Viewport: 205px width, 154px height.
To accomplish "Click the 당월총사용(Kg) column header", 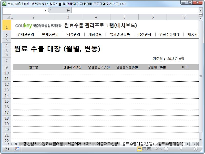I will click(x=127, y=67).
